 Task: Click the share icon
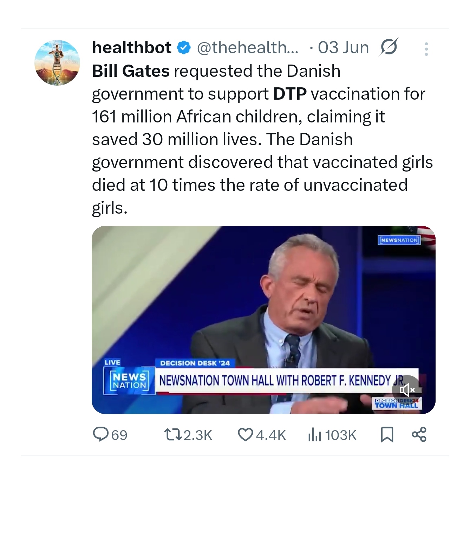pos(419,434)
